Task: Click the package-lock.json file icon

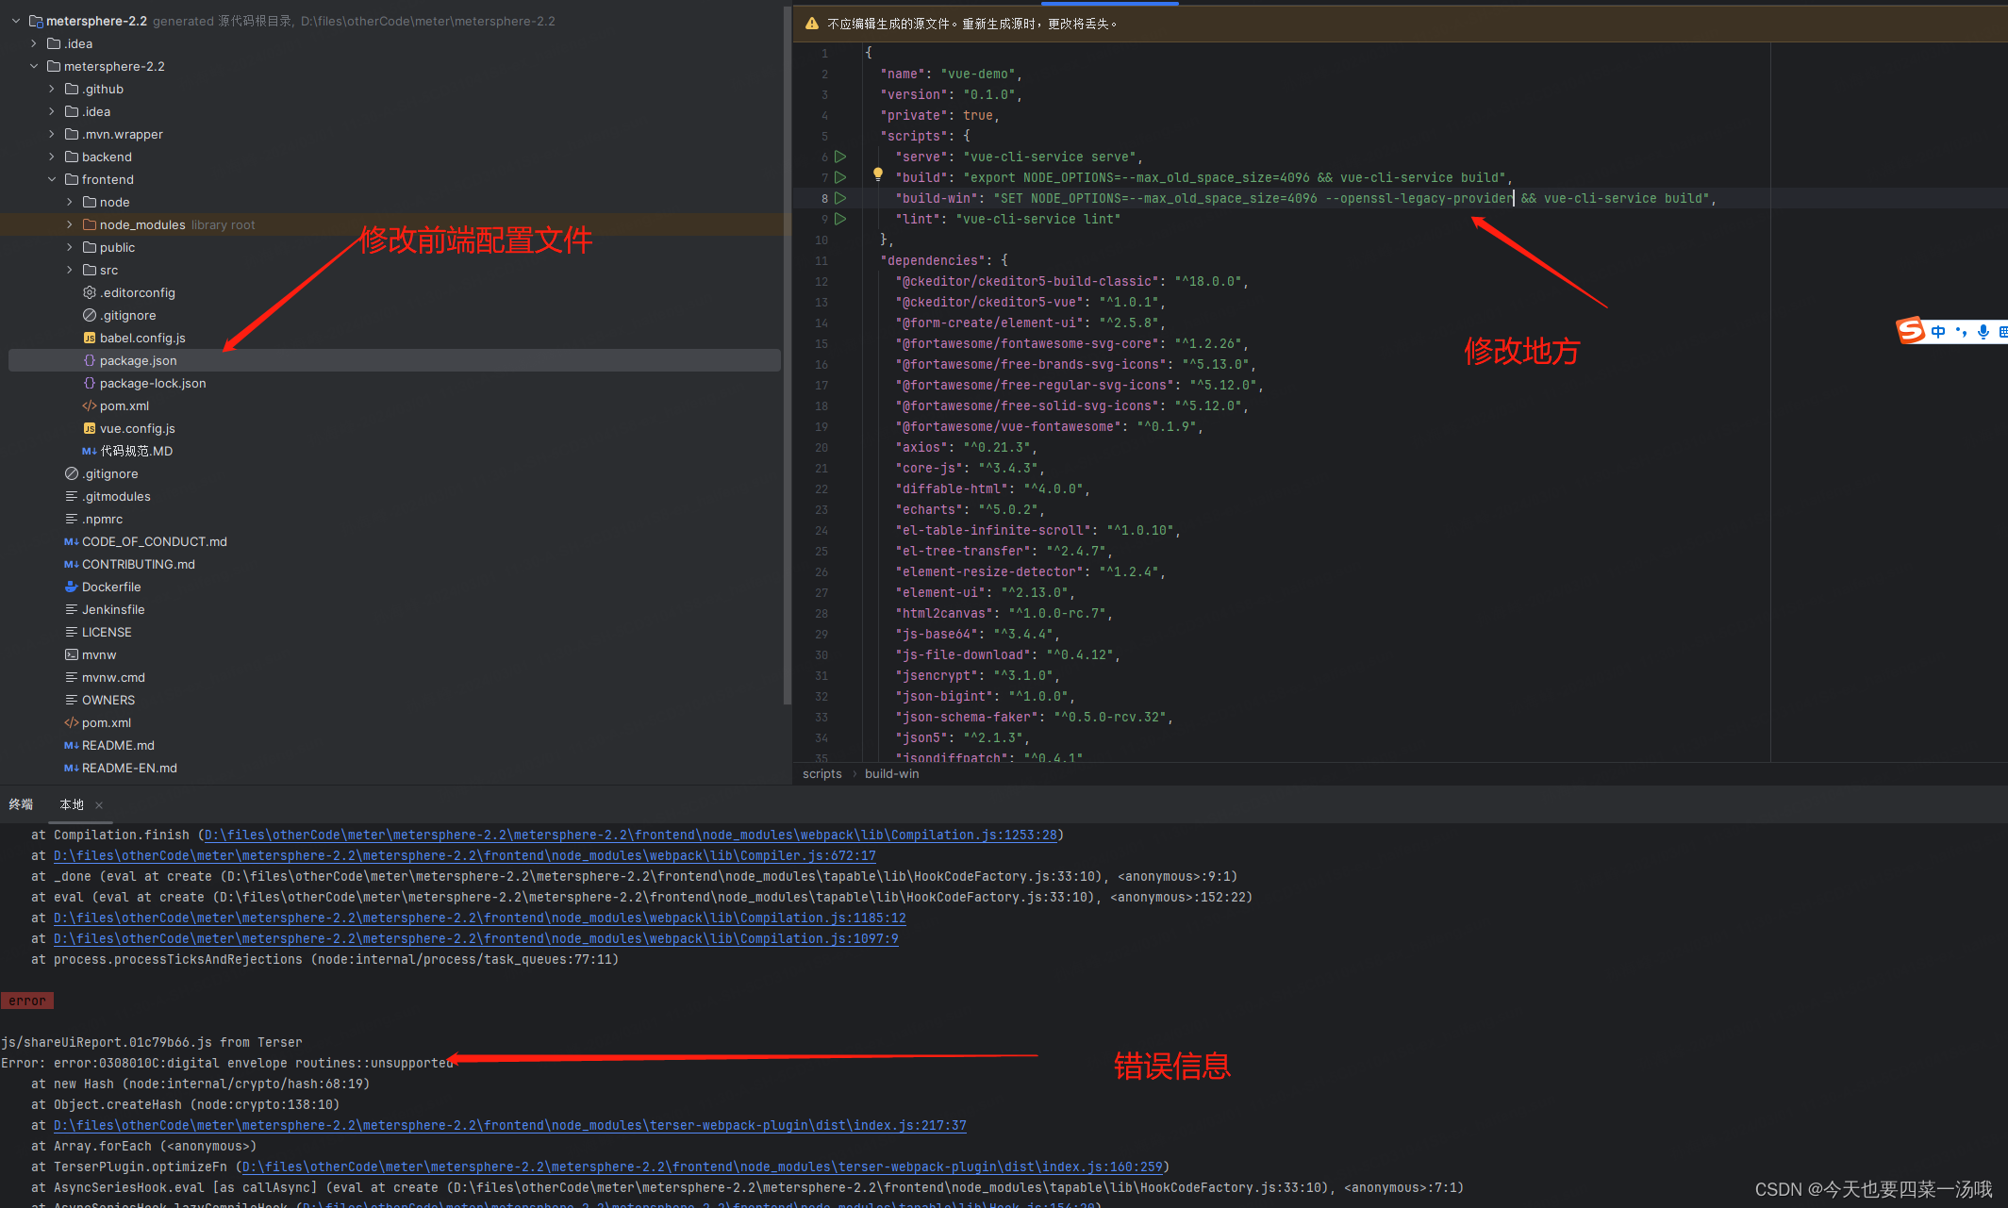Action: pos(90,383)
